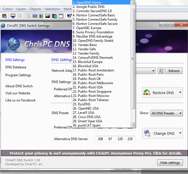188x174 pixels.
Task: Open Program Settings in sidebar
Action: click(18, 75)
